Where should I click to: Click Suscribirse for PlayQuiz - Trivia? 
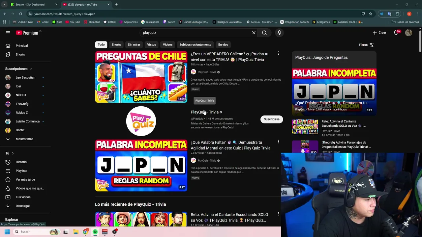[x=272, y=119]
